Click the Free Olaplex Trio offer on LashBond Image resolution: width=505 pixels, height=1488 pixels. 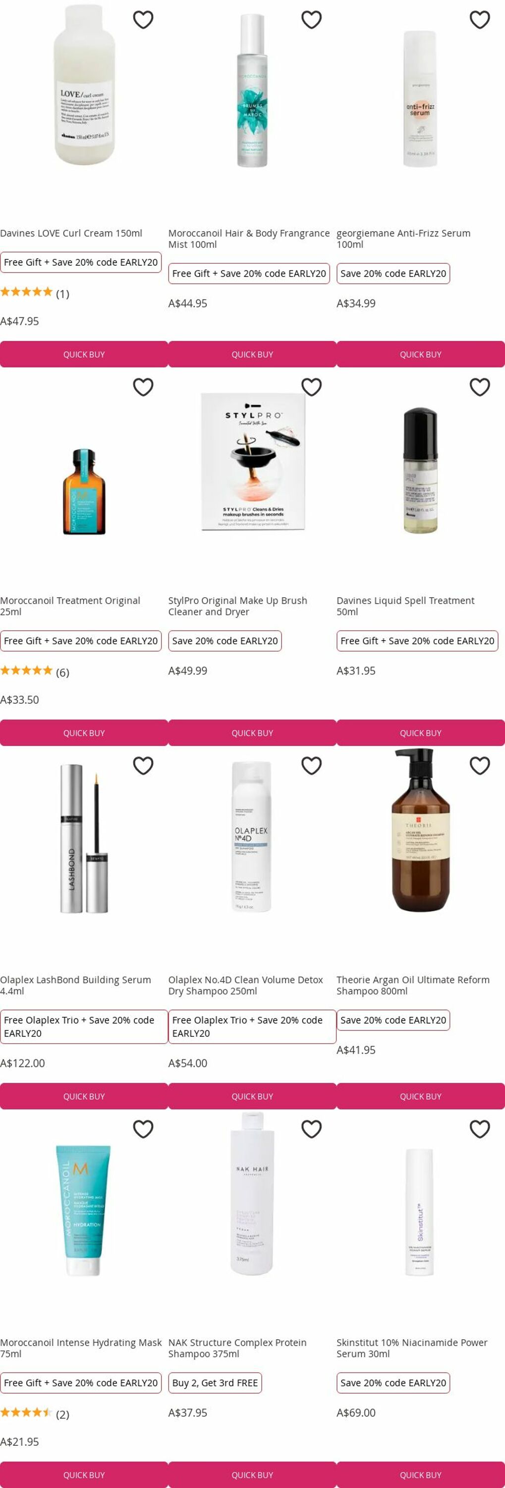coord(84,1026)
